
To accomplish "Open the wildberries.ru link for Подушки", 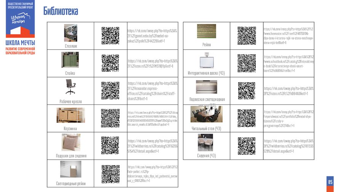I will pyautogui.click(x=153, y=146).
